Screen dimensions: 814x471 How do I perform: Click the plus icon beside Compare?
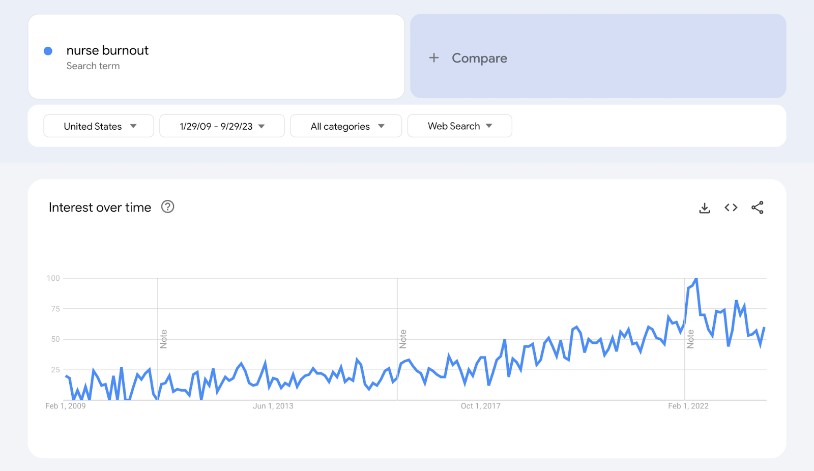pyautogui.click(x=434, y=58)
